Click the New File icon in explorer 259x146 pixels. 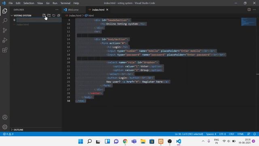click(44, 15)
